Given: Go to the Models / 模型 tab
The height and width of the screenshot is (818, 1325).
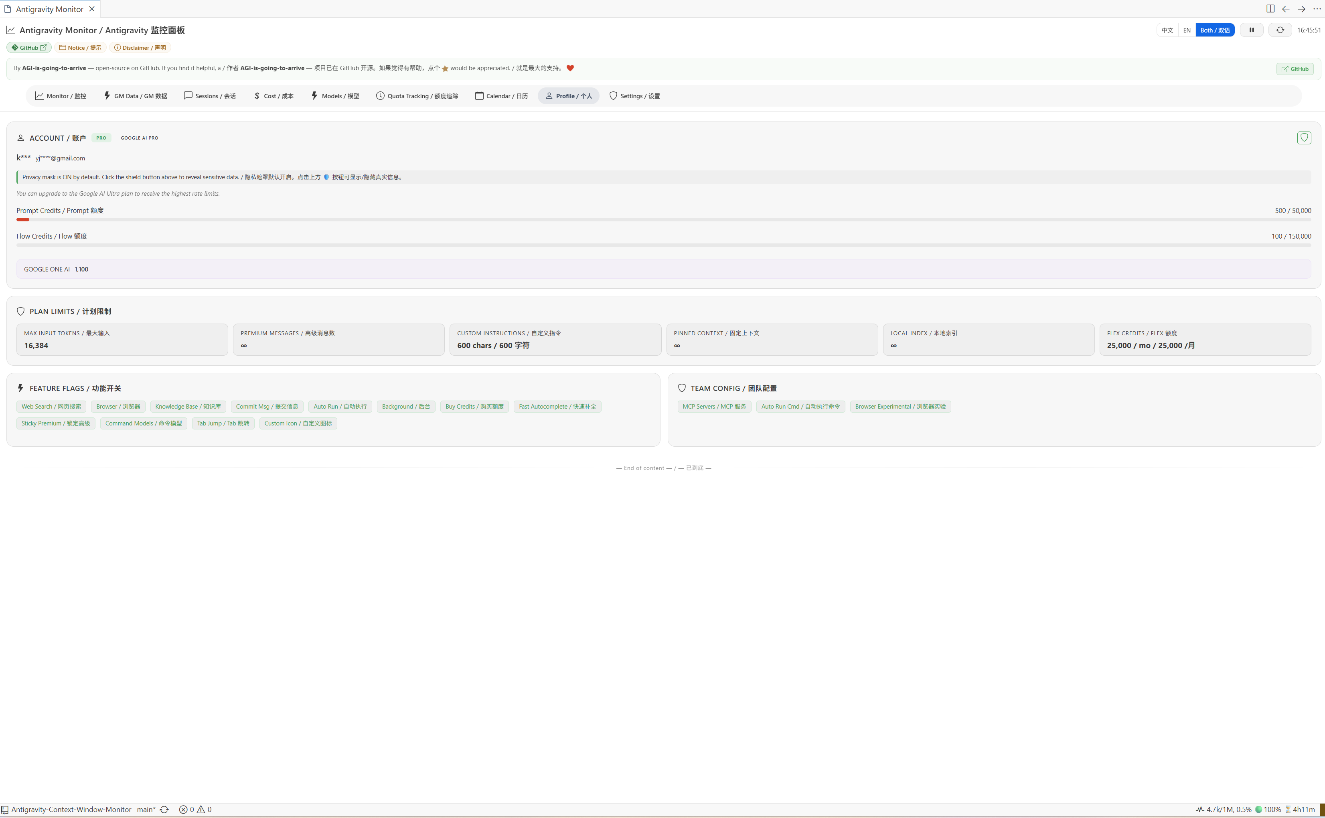Looking at the screenshot, I should pyautogui.click(x=335, y=96).
